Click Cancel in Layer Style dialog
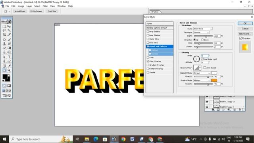The width and height of the screenshot is (254, 143). pyautogui.click(x=245, y=29)
